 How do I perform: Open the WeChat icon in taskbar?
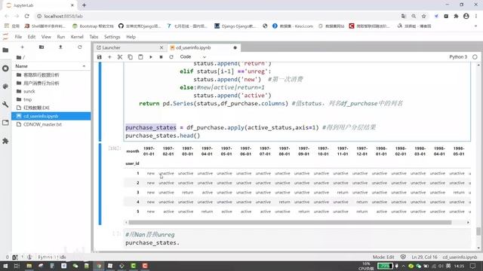75,266
